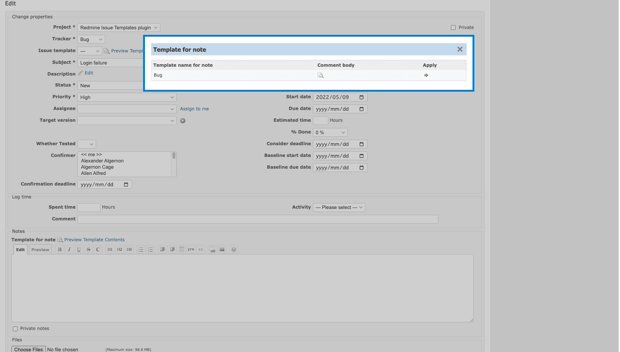Apply the Bug note template arrow
Image resolution: width=620 pixels, height=352 pixels.
(426, 75)
